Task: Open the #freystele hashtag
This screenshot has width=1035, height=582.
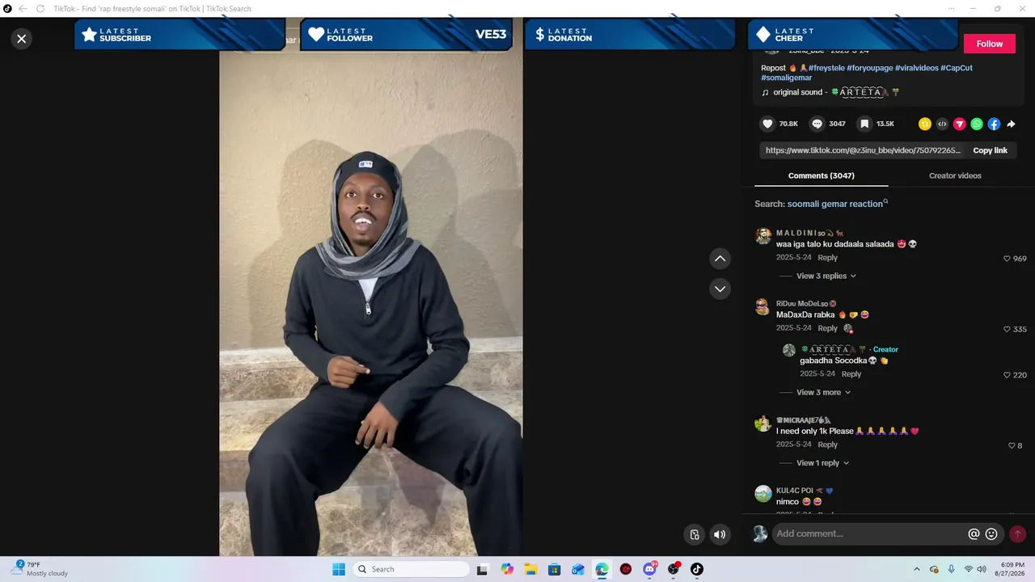Action: (826, 68)
